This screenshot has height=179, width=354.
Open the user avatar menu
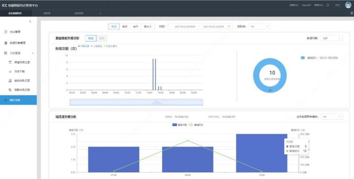point(348,5)
